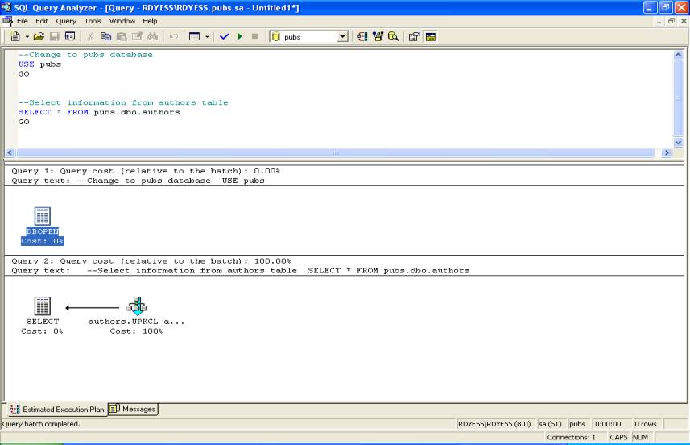Open Current Connection Properties icon

414,36
